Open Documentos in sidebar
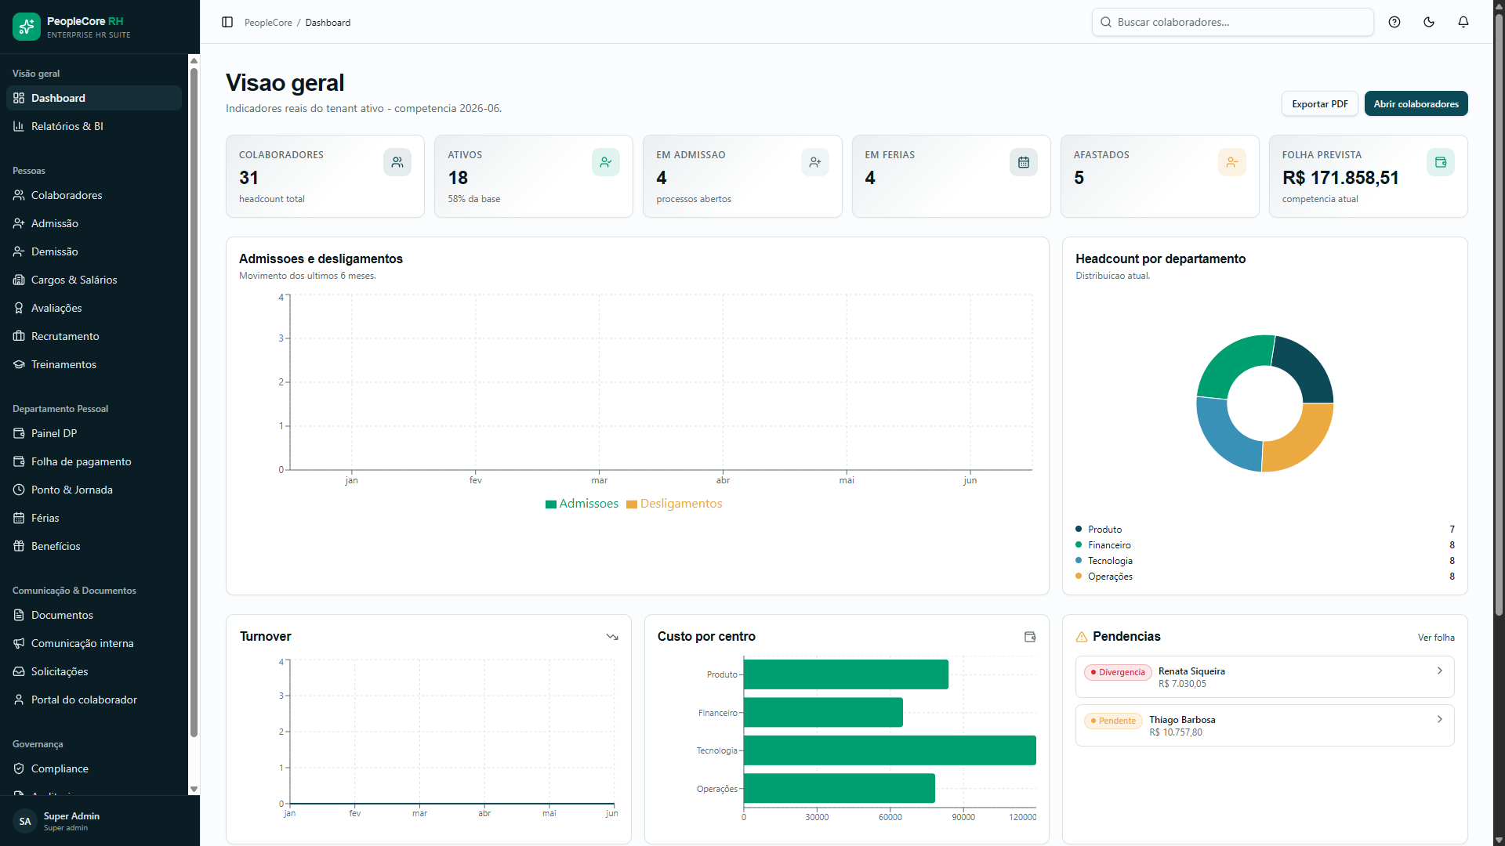Viewport: 1505px width, 846px height. pos(94,615)
